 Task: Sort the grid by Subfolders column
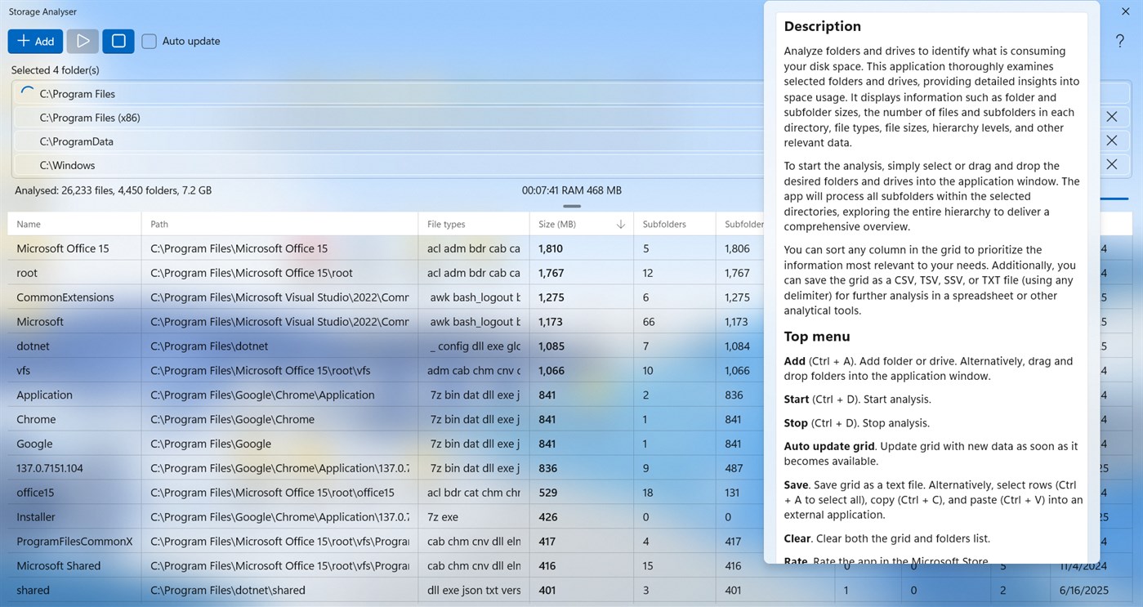(x=663, y=223)
